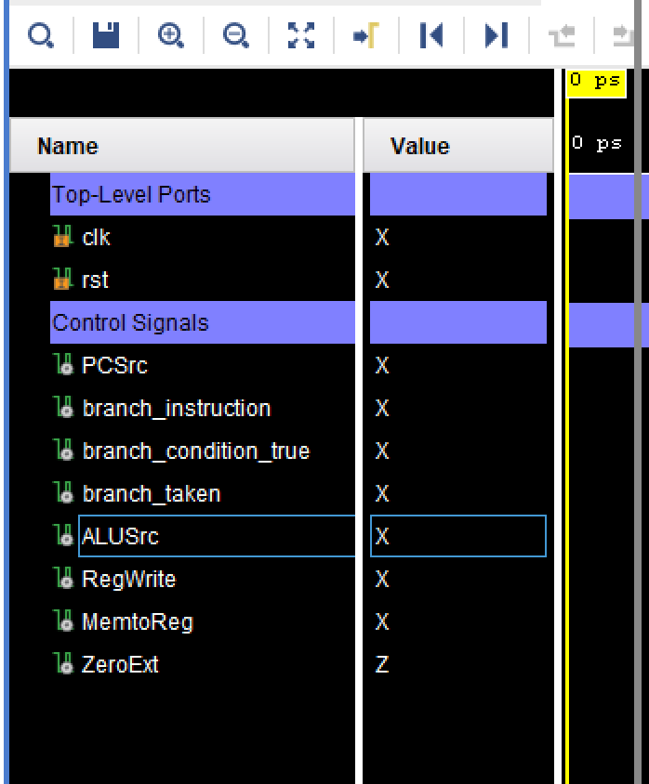Click the Name column header
Viewport: 649px width, 784px height.
click(68, 146)
